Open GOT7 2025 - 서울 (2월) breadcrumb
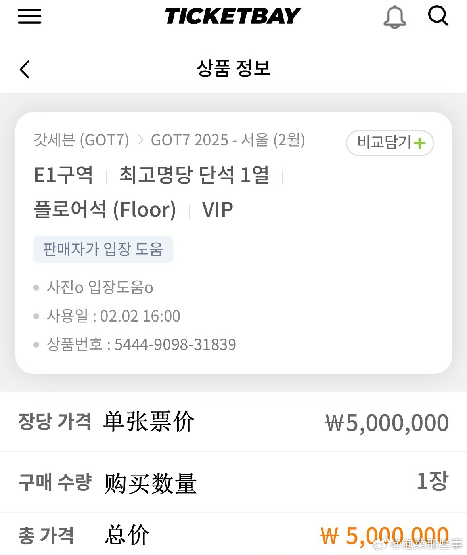This screenshot has width=467, height=555. (x=228, y=140)
